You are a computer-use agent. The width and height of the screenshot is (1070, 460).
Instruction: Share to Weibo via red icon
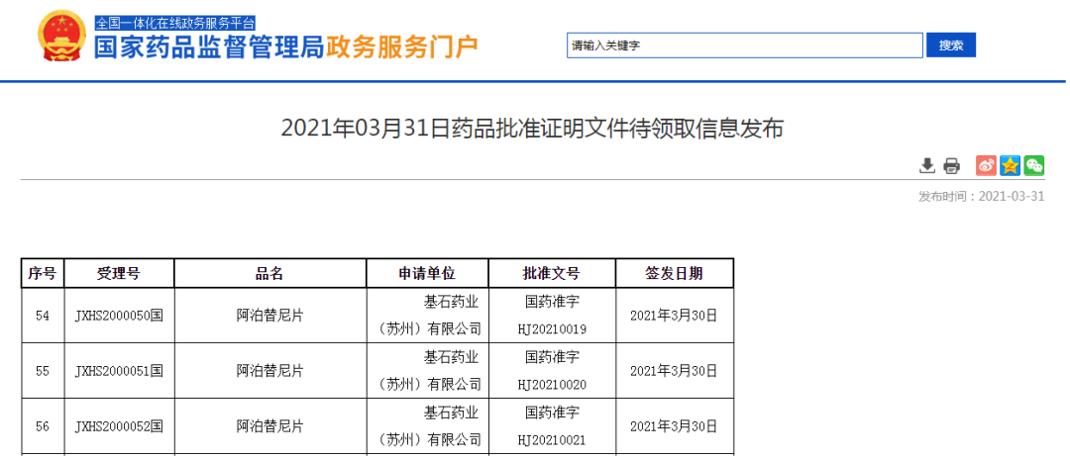(x=986, y=165)
